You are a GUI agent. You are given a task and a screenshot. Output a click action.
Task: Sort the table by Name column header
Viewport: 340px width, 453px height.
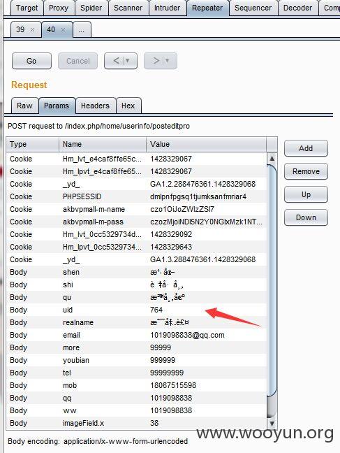click(x=103, y=144)
